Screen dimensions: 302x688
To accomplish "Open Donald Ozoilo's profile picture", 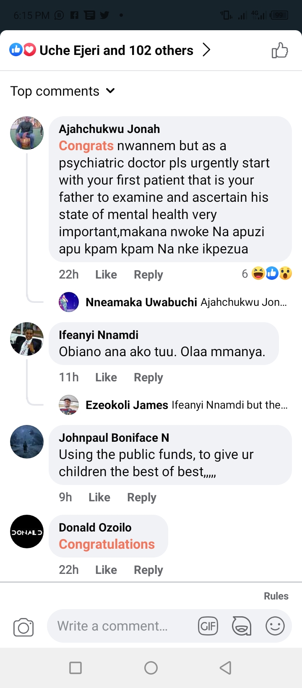I will pyautogui.click(x=27, y=532).
